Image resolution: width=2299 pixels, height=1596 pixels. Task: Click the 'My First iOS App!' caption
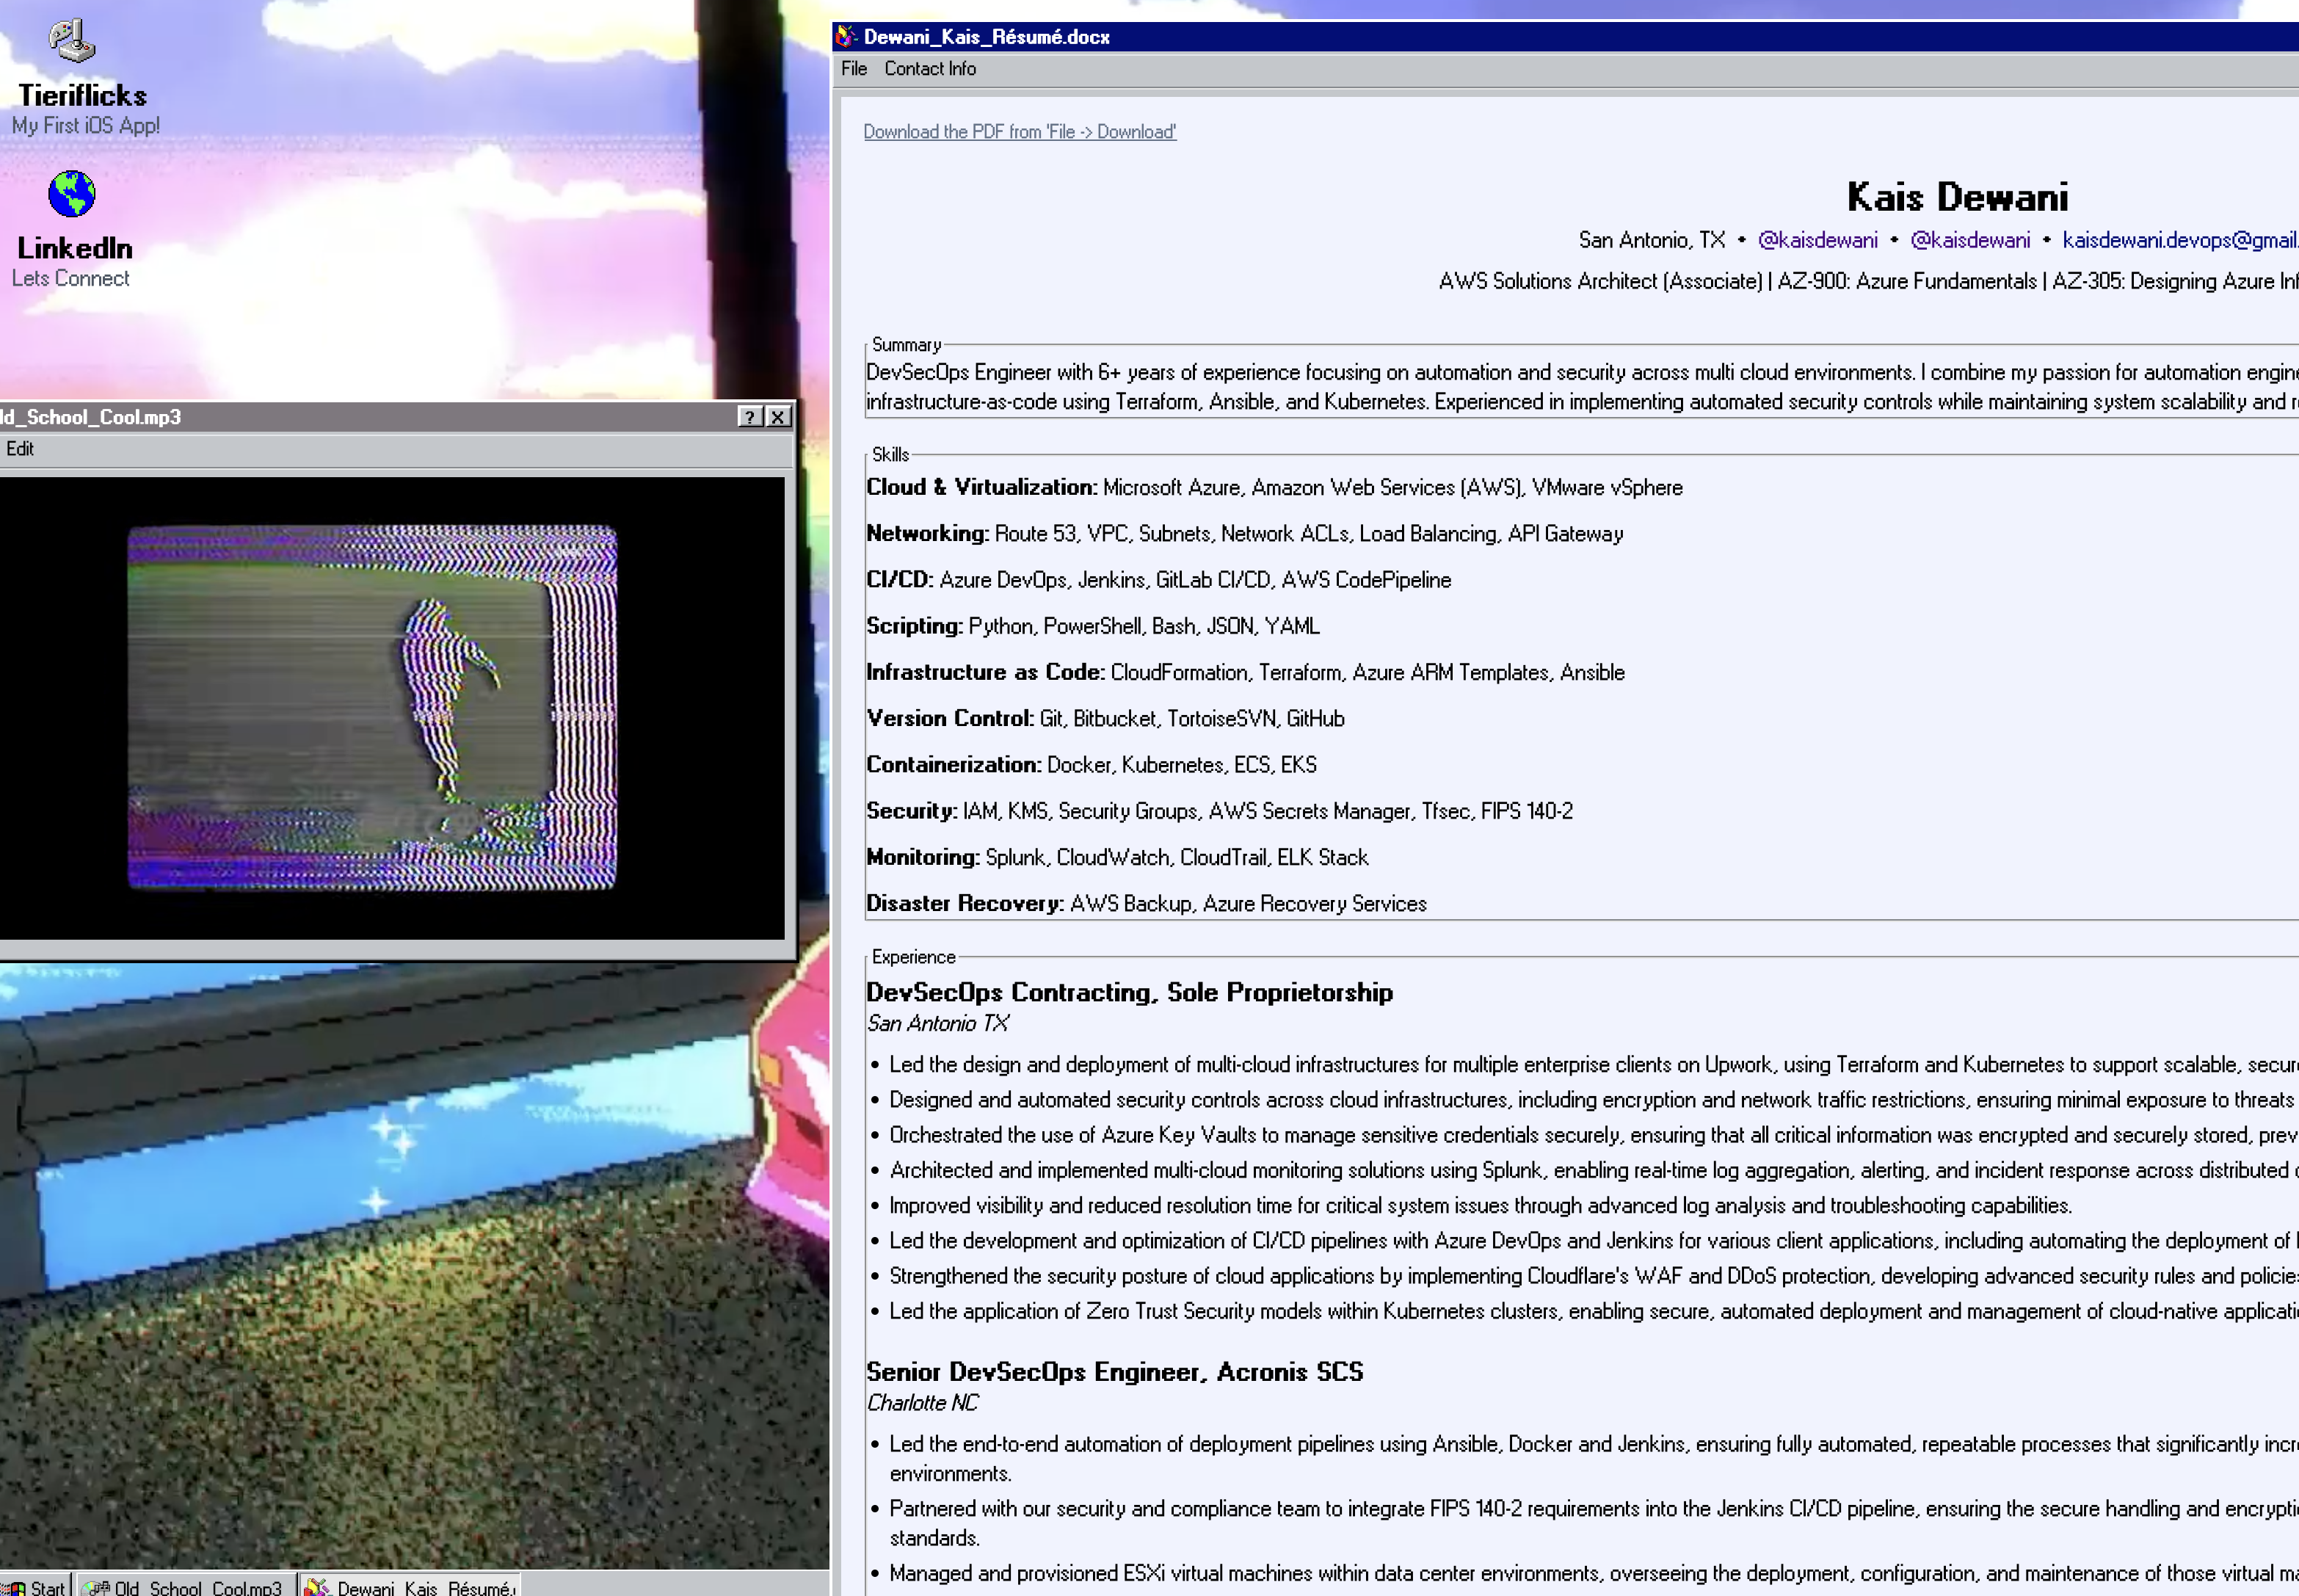tap(85, 126)
